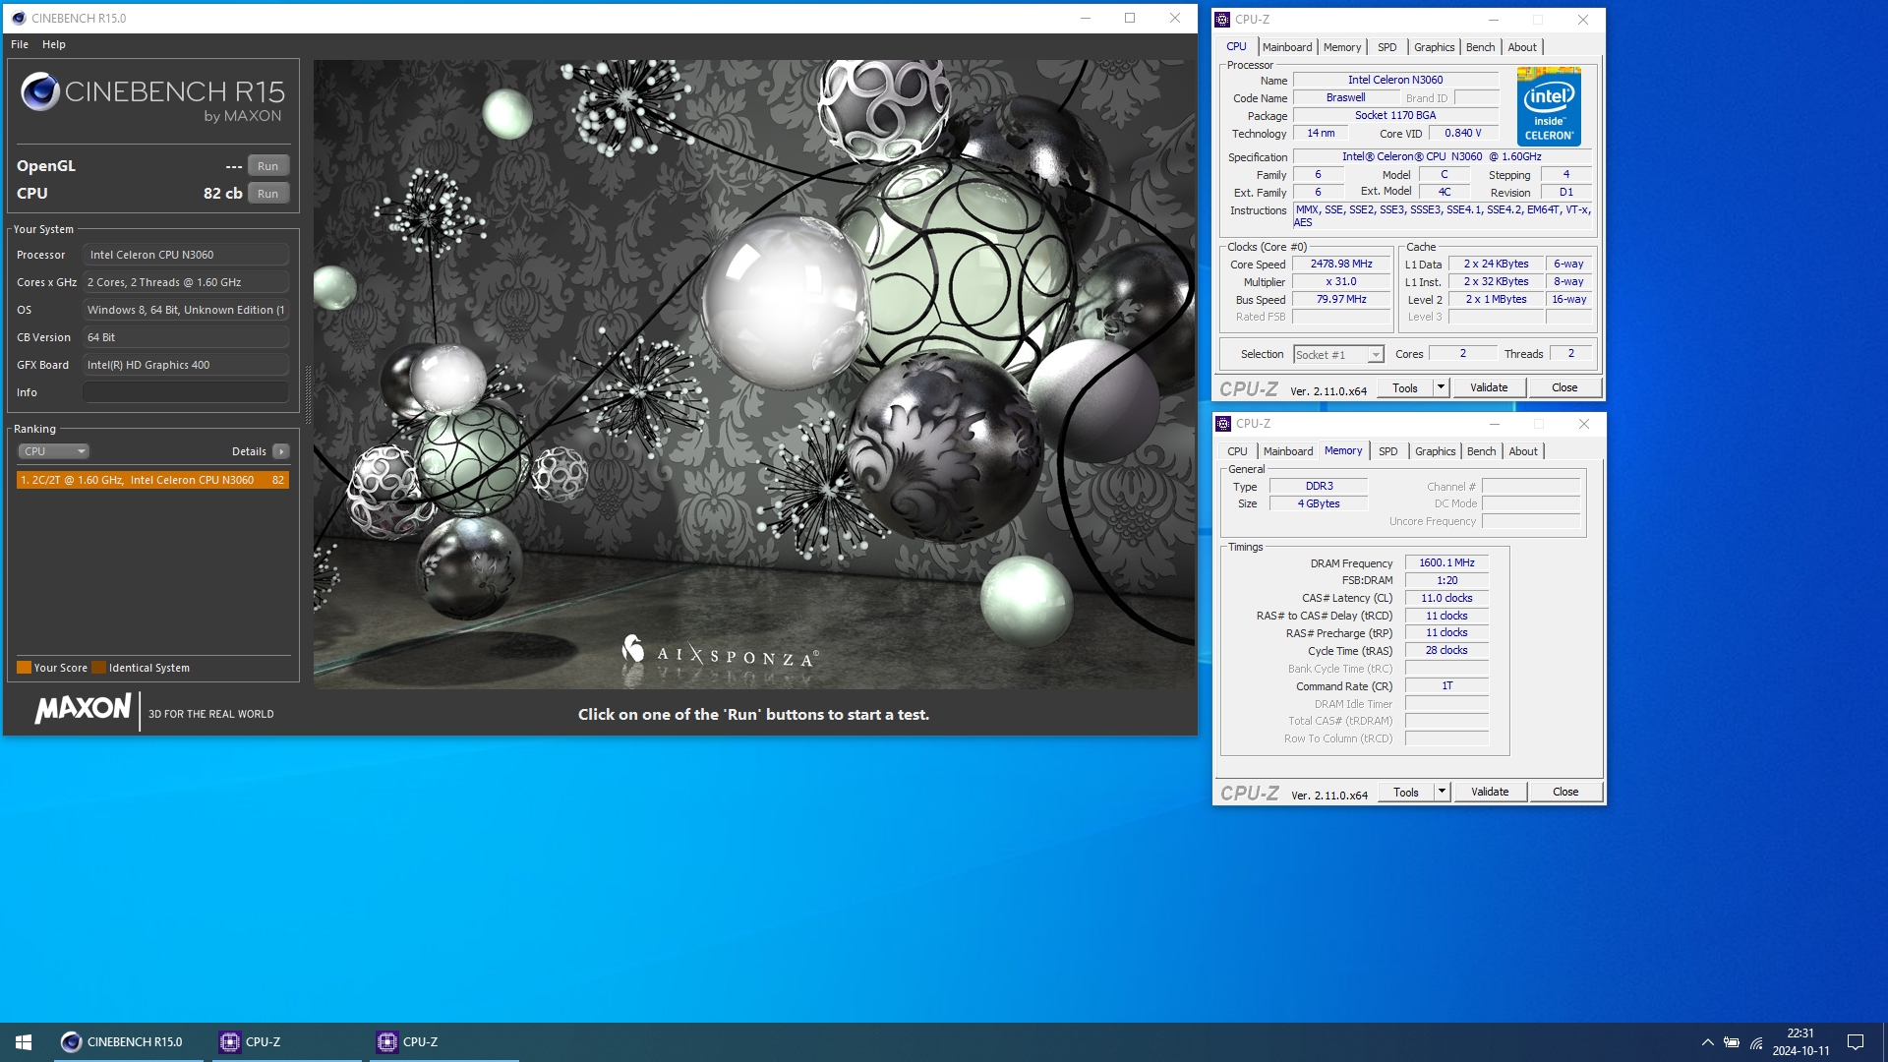
Task: Click the Multiplier x 31.0 value
Action: (1340, 282)
